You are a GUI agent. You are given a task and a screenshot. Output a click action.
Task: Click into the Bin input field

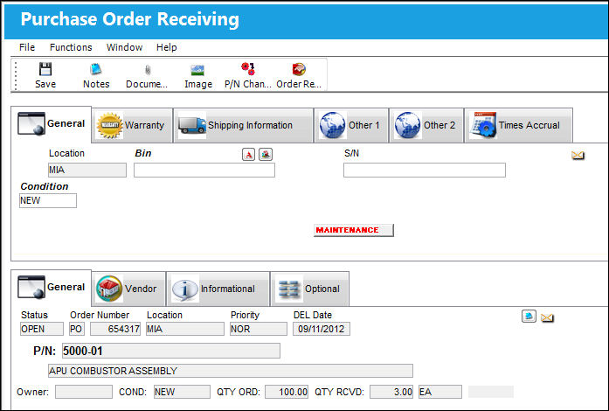[204, 171]
